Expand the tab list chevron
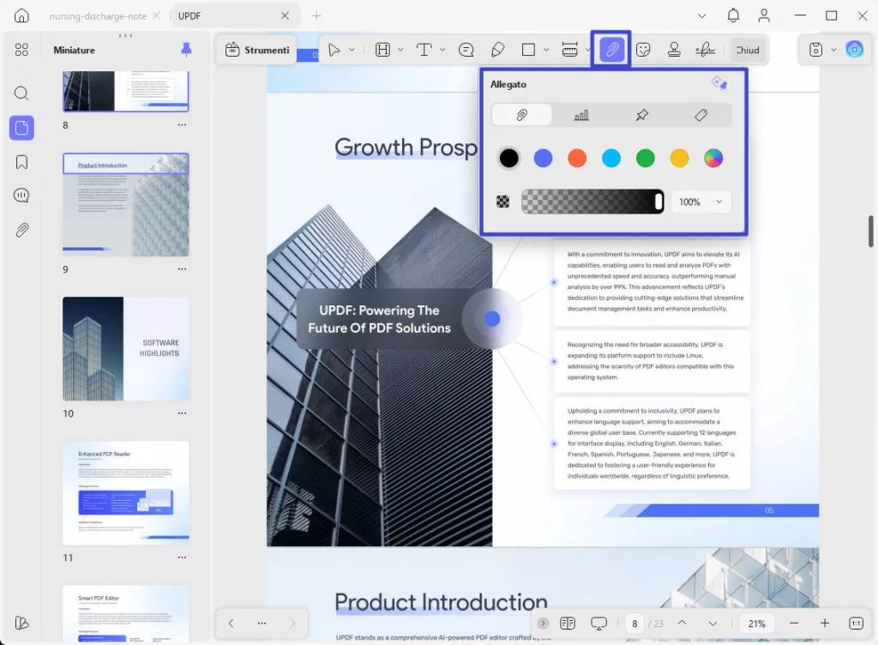Image resolution: width=878 pixels, height=645 pixels. click(x=701, y=15)
